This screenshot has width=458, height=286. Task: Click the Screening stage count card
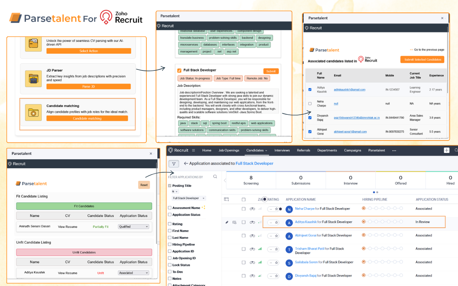point(251,180)
